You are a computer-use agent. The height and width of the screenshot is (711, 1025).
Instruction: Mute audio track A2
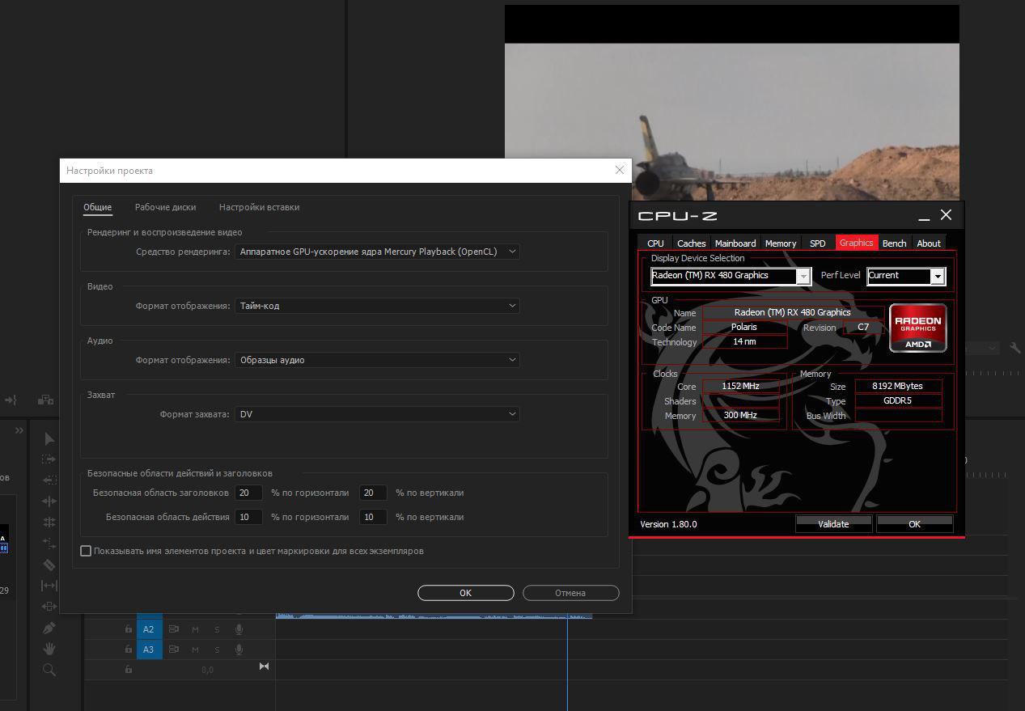point(195,629)
